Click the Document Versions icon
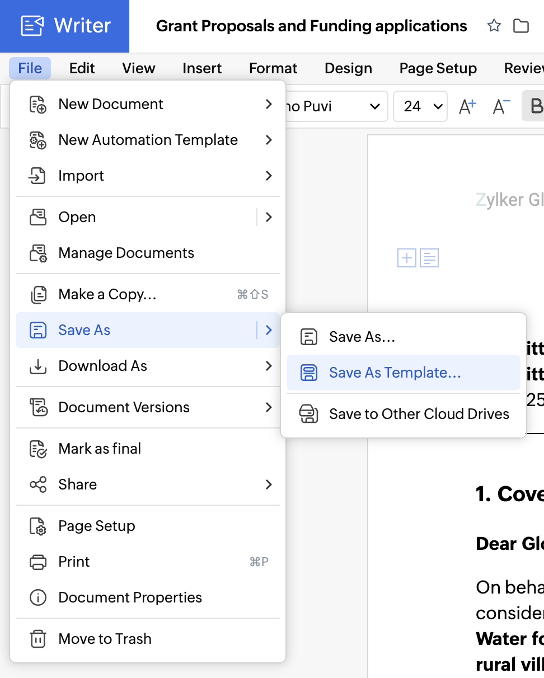The image size is (544, 678). click(x=37, y=407)
